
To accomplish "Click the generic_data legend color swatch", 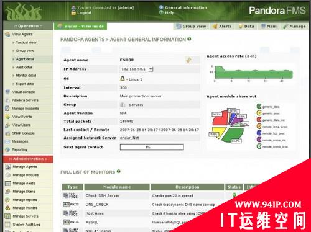I will 259,106.
